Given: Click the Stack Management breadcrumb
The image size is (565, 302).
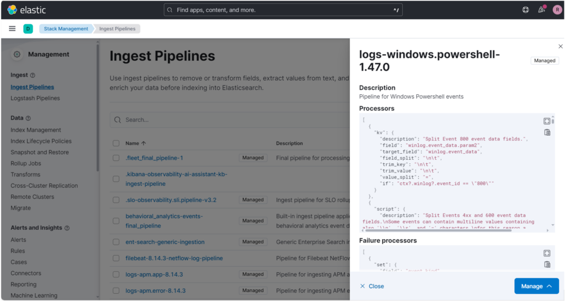Looking at the screenshot, I should coord(66,29).
